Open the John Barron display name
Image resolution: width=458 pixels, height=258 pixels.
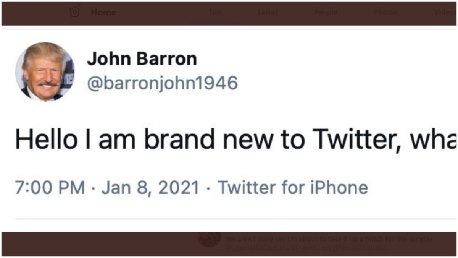(x=142, y=59)
